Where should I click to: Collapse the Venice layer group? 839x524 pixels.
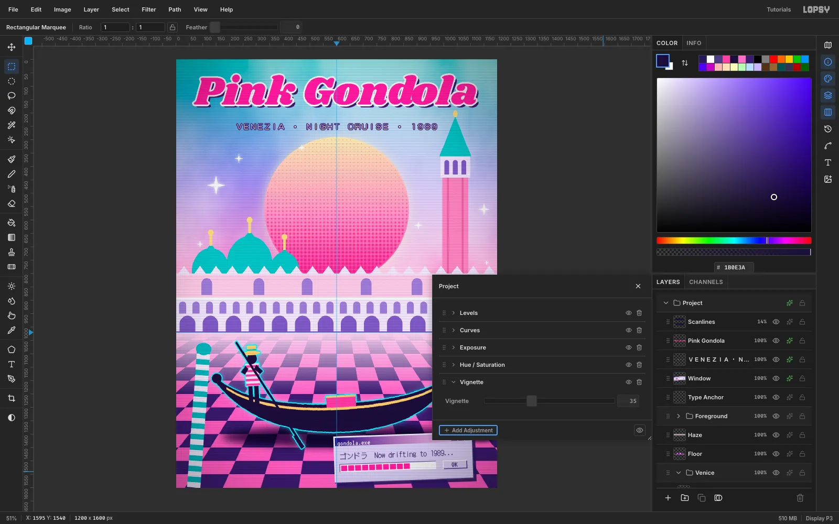pos(679,473)
